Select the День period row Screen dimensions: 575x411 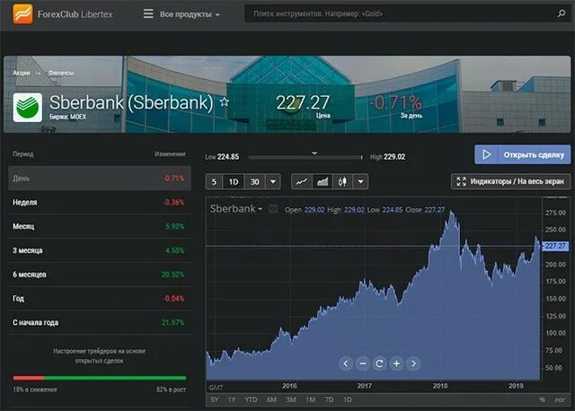coord(100,179)
